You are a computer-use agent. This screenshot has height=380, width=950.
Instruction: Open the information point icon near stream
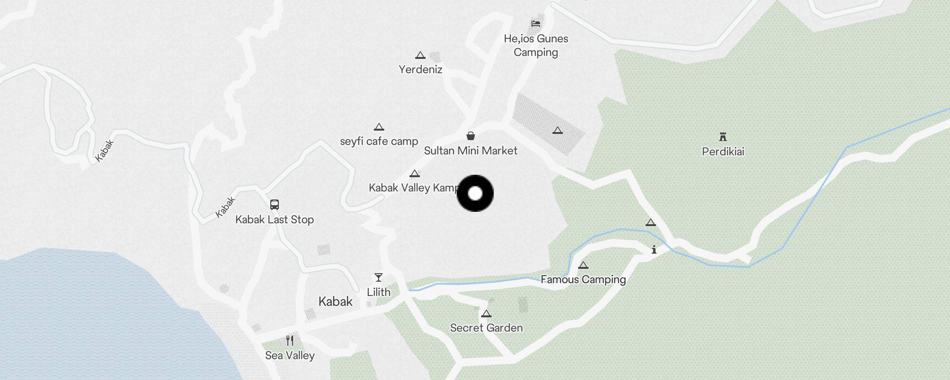click(x=654, y=249)
